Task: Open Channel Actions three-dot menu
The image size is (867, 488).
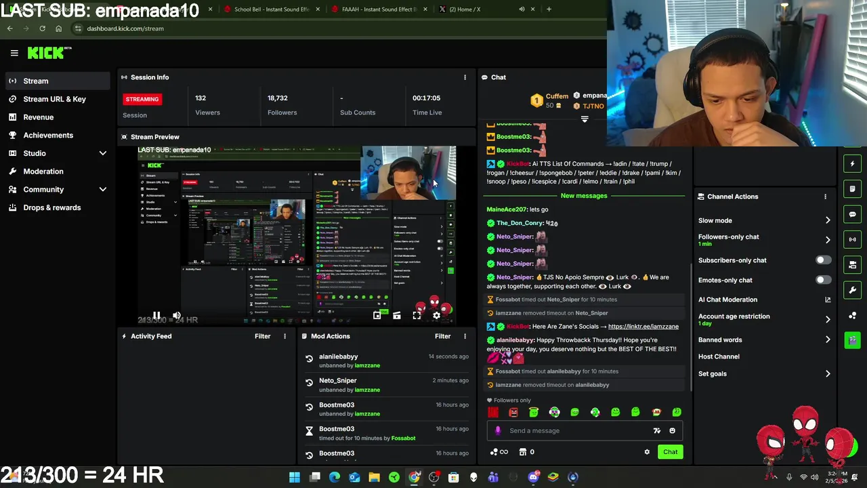Action: 825,197
